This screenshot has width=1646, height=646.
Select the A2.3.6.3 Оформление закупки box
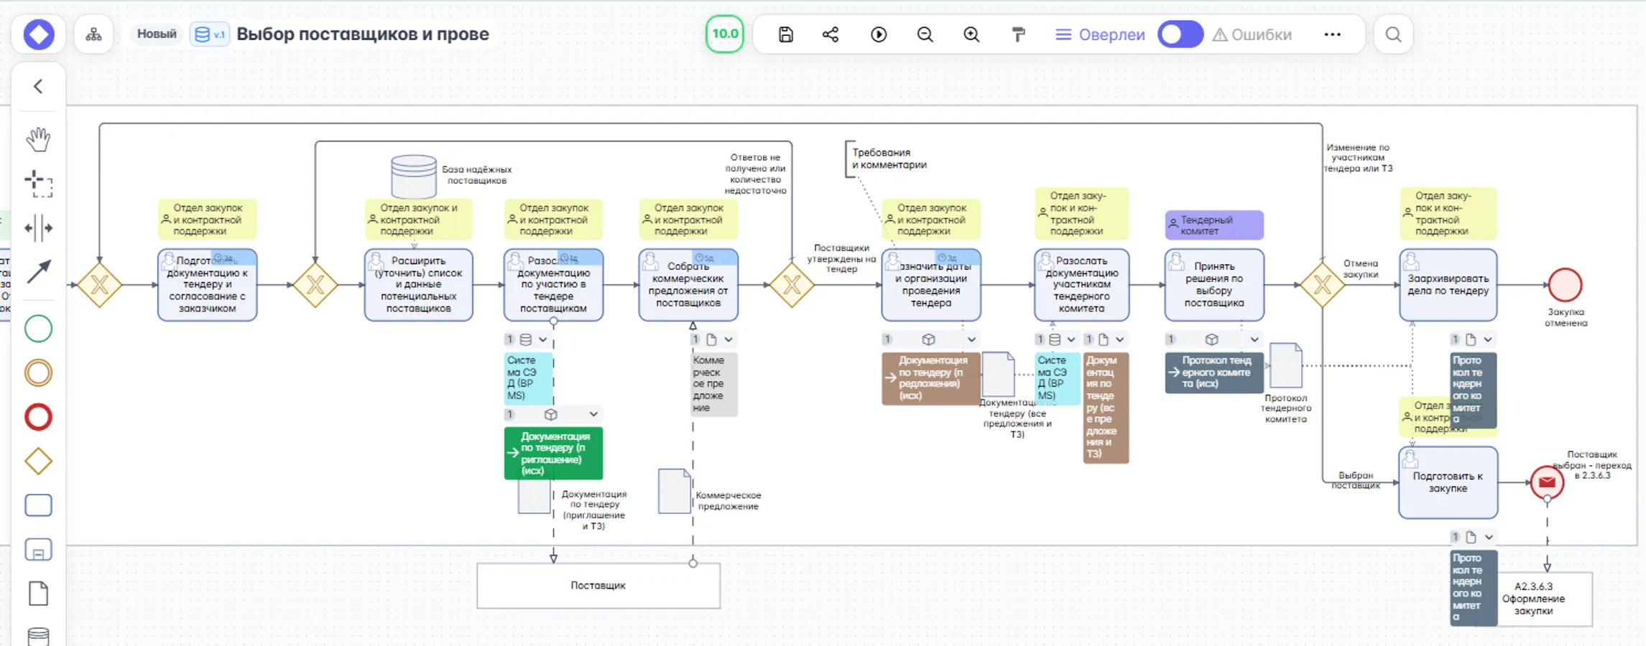tap(1535, 599)
